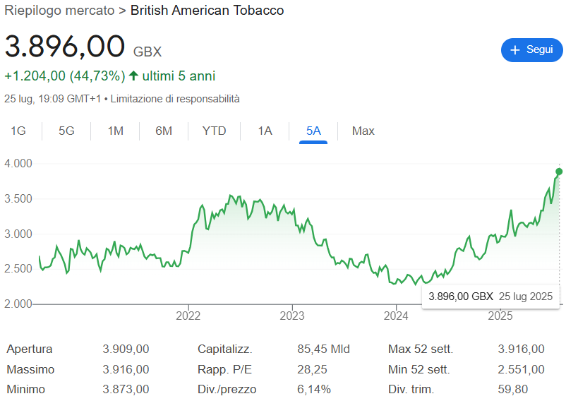This screenshot has width=566, height=401.
Task: Click the British American Tobacco title
Action: click(207, 11)
